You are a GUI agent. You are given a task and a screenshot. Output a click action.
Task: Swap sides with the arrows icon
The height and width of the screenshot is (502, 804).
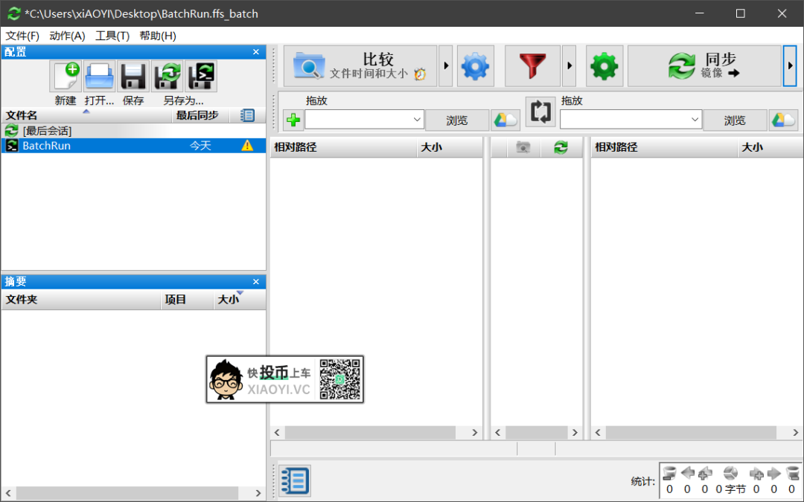(x=540, y=111)
